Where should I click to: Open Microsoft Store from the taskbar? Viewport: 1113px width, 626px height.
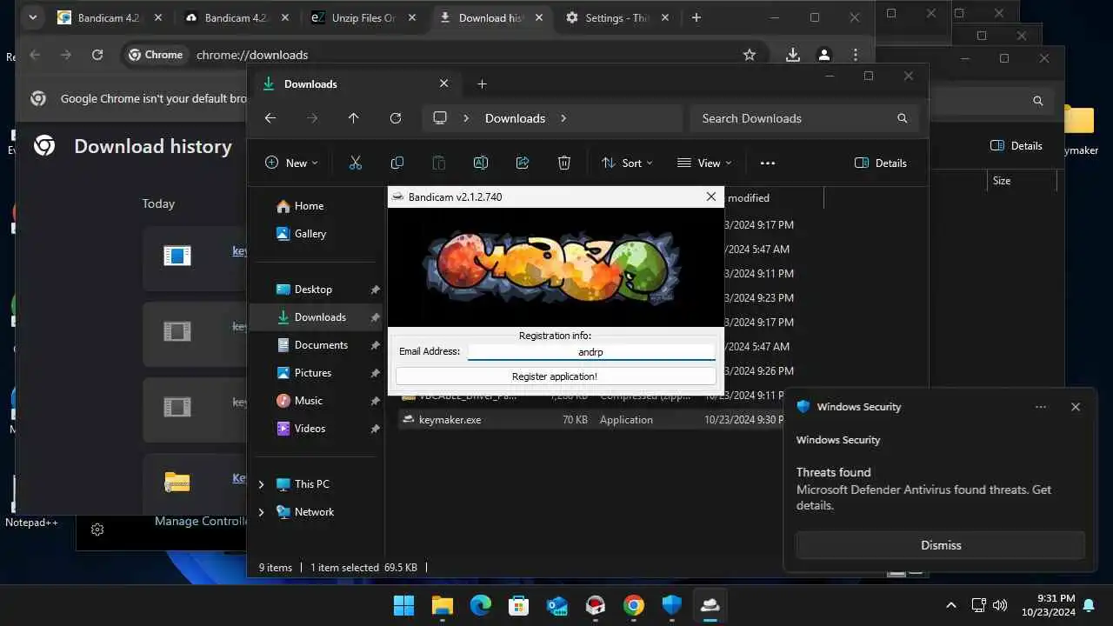(519, 605)
